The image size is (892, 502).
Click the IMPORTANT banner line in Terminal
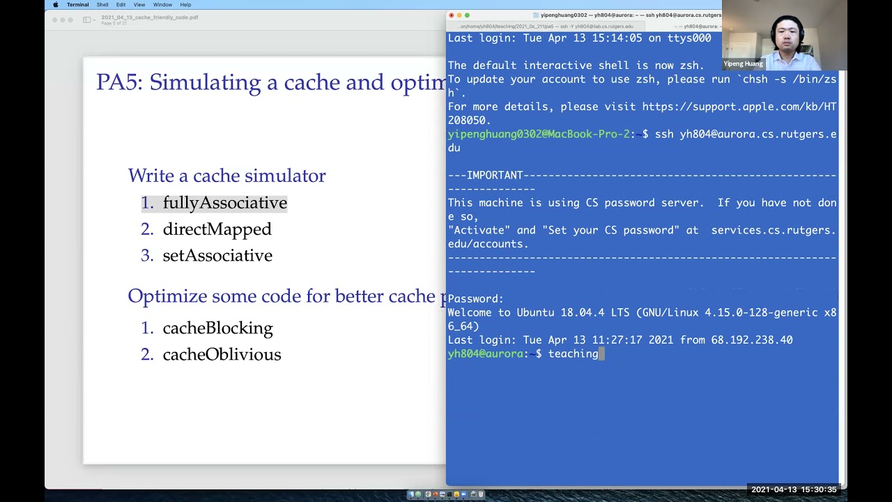click(x=642, y=176)
